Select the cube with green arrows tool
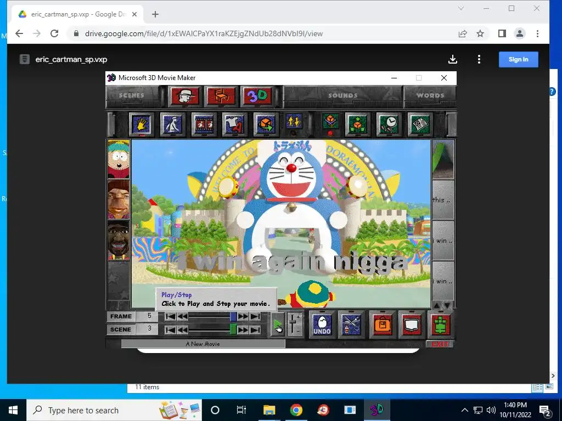Image resolution: width=562 pixels, height=421 pixels. [x=357, y=124]
